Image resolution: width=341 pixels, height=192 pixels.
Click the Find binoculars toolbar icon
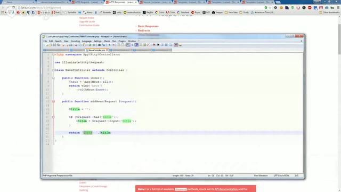point(100,45)
